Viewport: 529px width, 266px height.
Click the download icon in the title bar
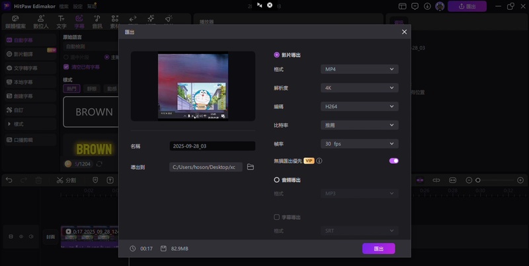coord(428,6)
